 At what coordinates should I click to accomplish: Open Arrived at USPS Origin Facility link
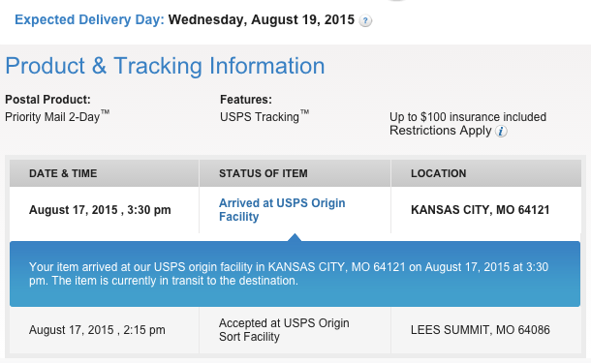282,210
